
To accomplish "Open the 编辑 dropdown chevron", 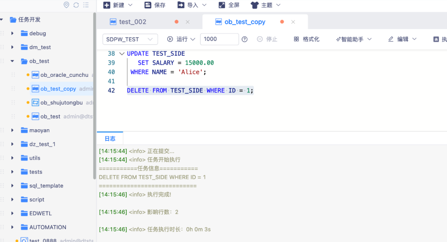I will click(x=414, y=39).
